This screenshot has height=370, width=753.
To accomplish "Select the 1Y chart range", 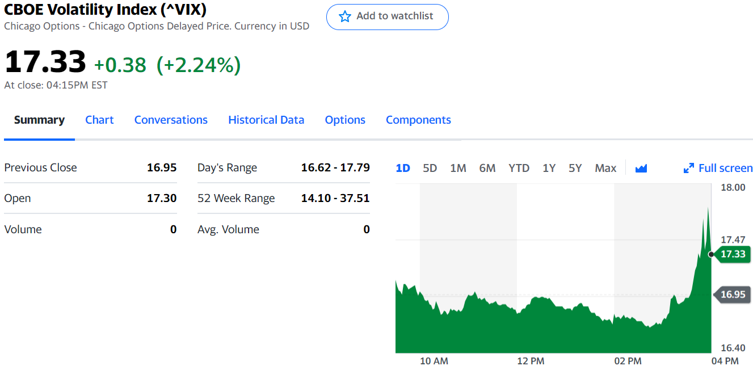I will point(549,168).
